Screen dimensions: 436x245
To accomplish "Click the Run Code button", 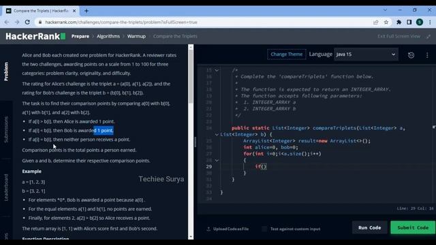I will pyautogui.click(x=369, y=227).
